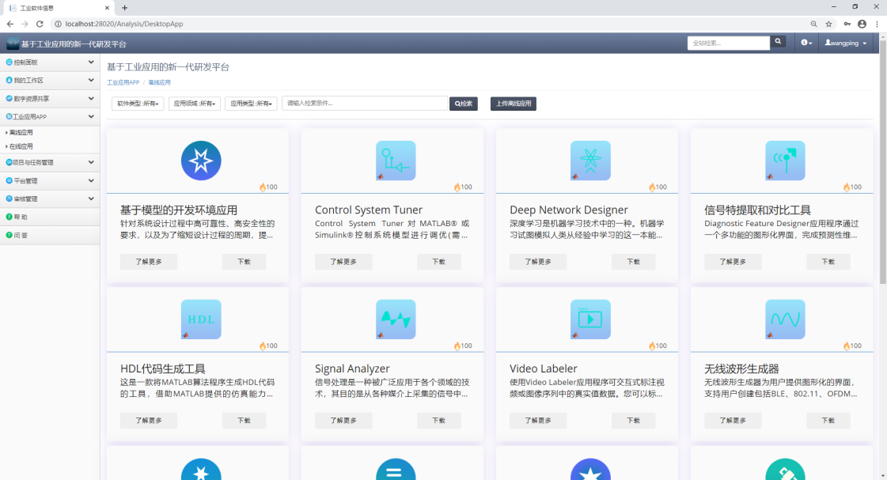
Task: Open the wangping user dropdown
Action: click(x=845, y=43)
